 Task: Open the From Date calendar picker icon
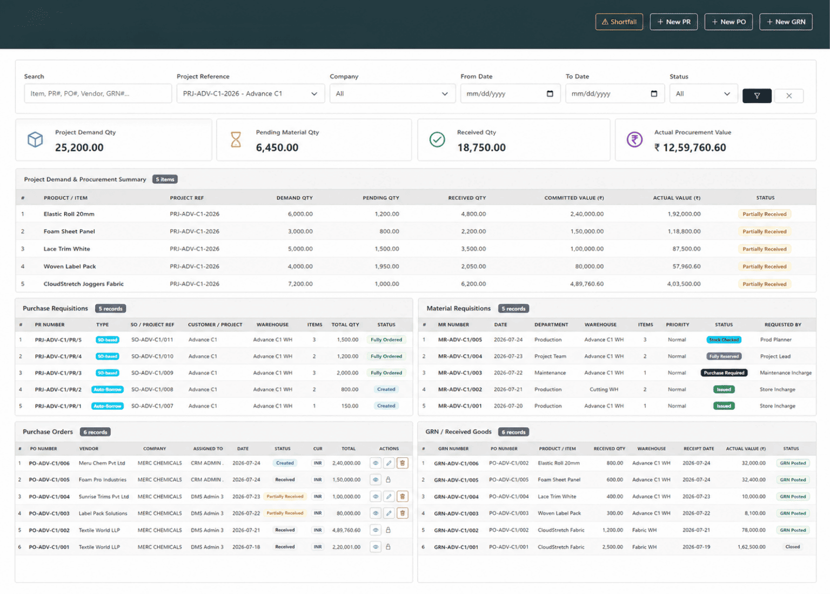point(550,93)
